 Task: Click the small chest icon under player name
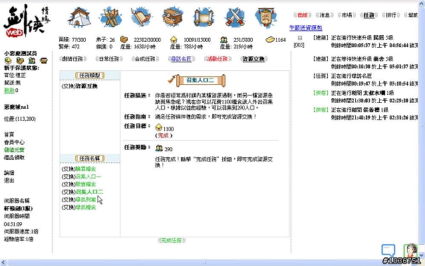(44, 60)
